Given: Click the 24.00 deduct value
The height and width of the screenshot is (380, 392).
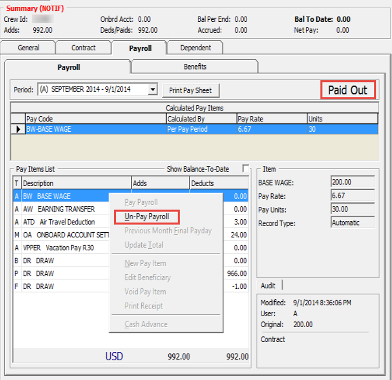Looking at the screenshot, I should [239, 235].
